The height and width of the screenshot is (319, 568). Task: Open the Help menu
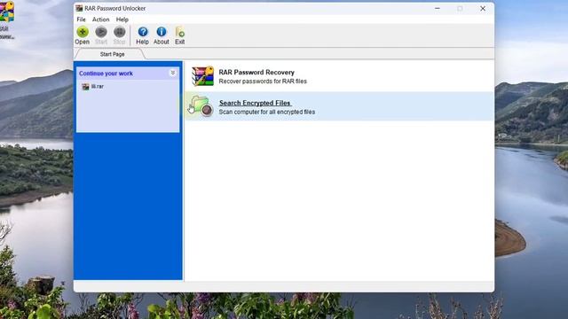pos(122,19)
